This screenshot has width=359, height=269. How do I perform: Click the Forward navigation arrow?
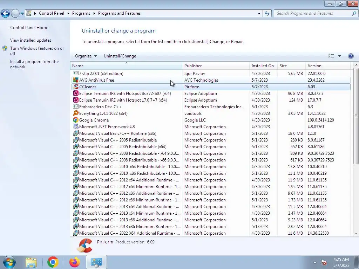[x=15, y=13]
